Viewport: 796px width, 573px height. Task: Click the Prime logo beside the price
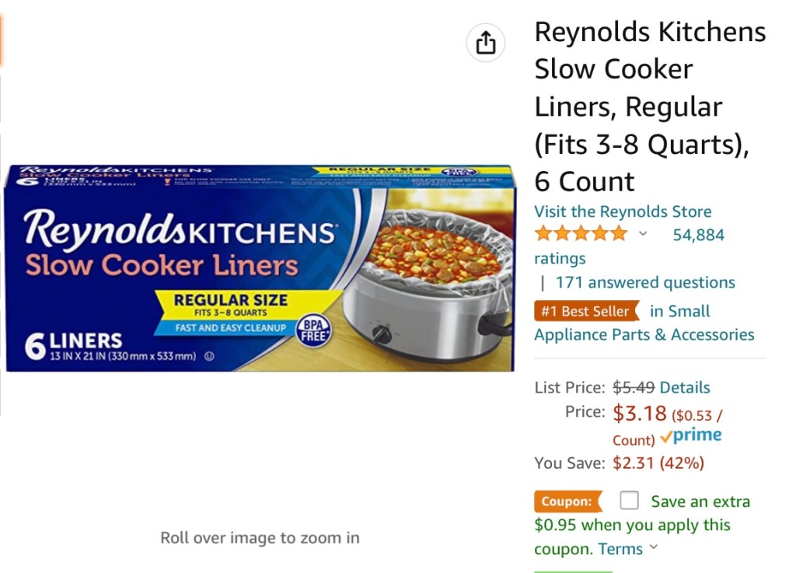pos(691,436)
